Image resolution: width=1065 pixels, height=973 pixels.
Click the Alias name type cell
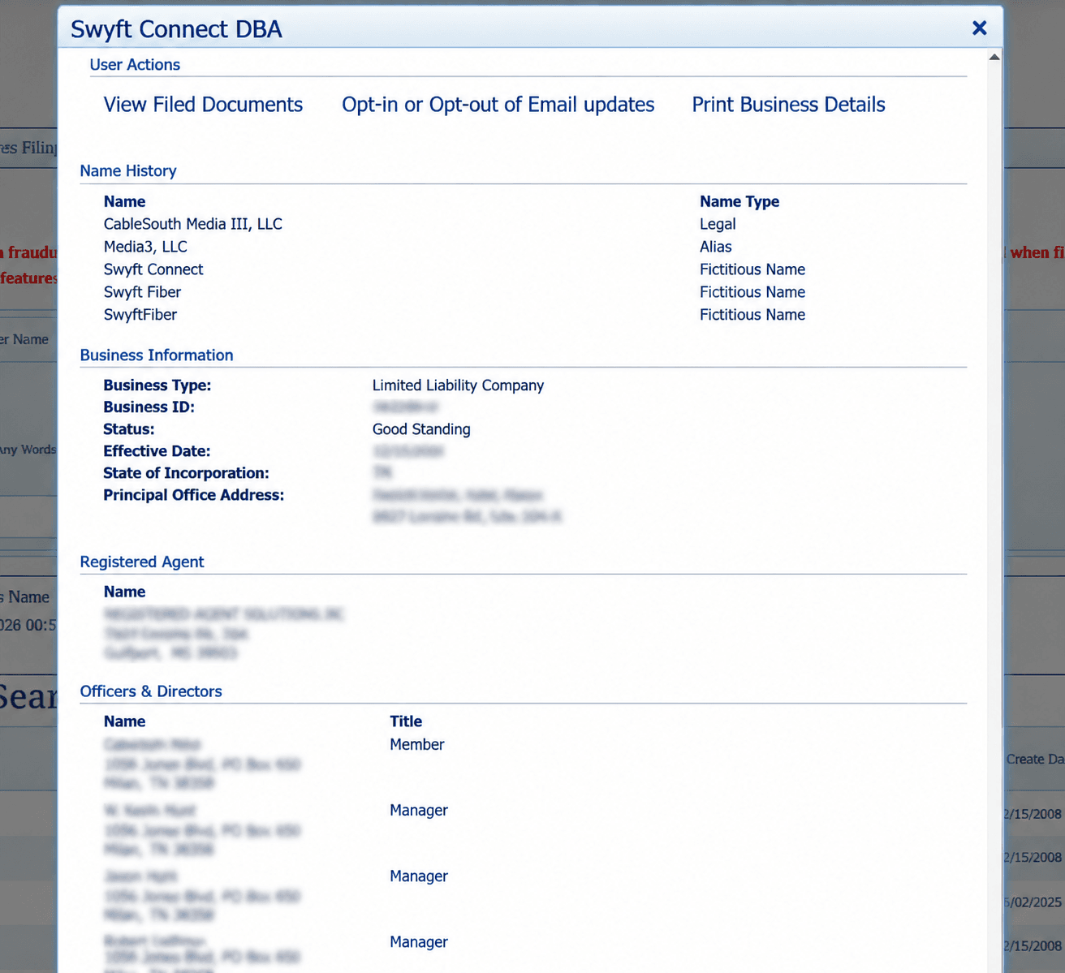click(x=716, y=247)
